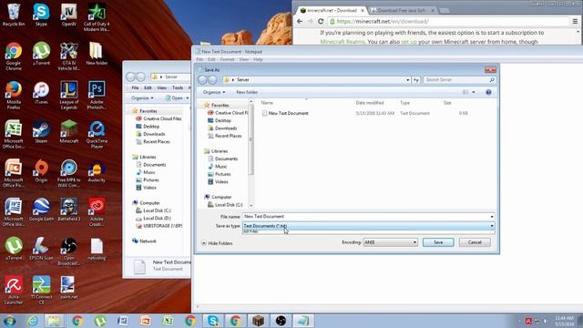Open Microsoft Office Excel desktop icon
Viewport: 583px width, 328px height.
[14, 135]
